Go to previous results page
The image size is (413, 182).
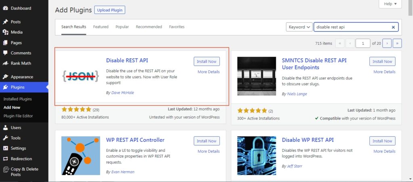tap(350, 43)
